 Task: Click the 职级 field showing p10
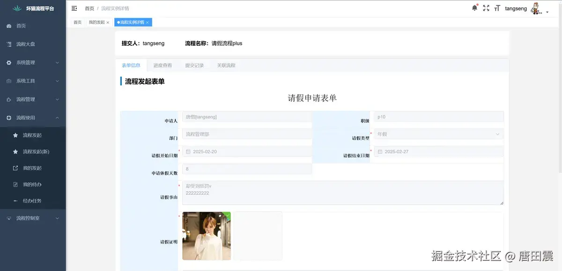(x=438, y=117)
